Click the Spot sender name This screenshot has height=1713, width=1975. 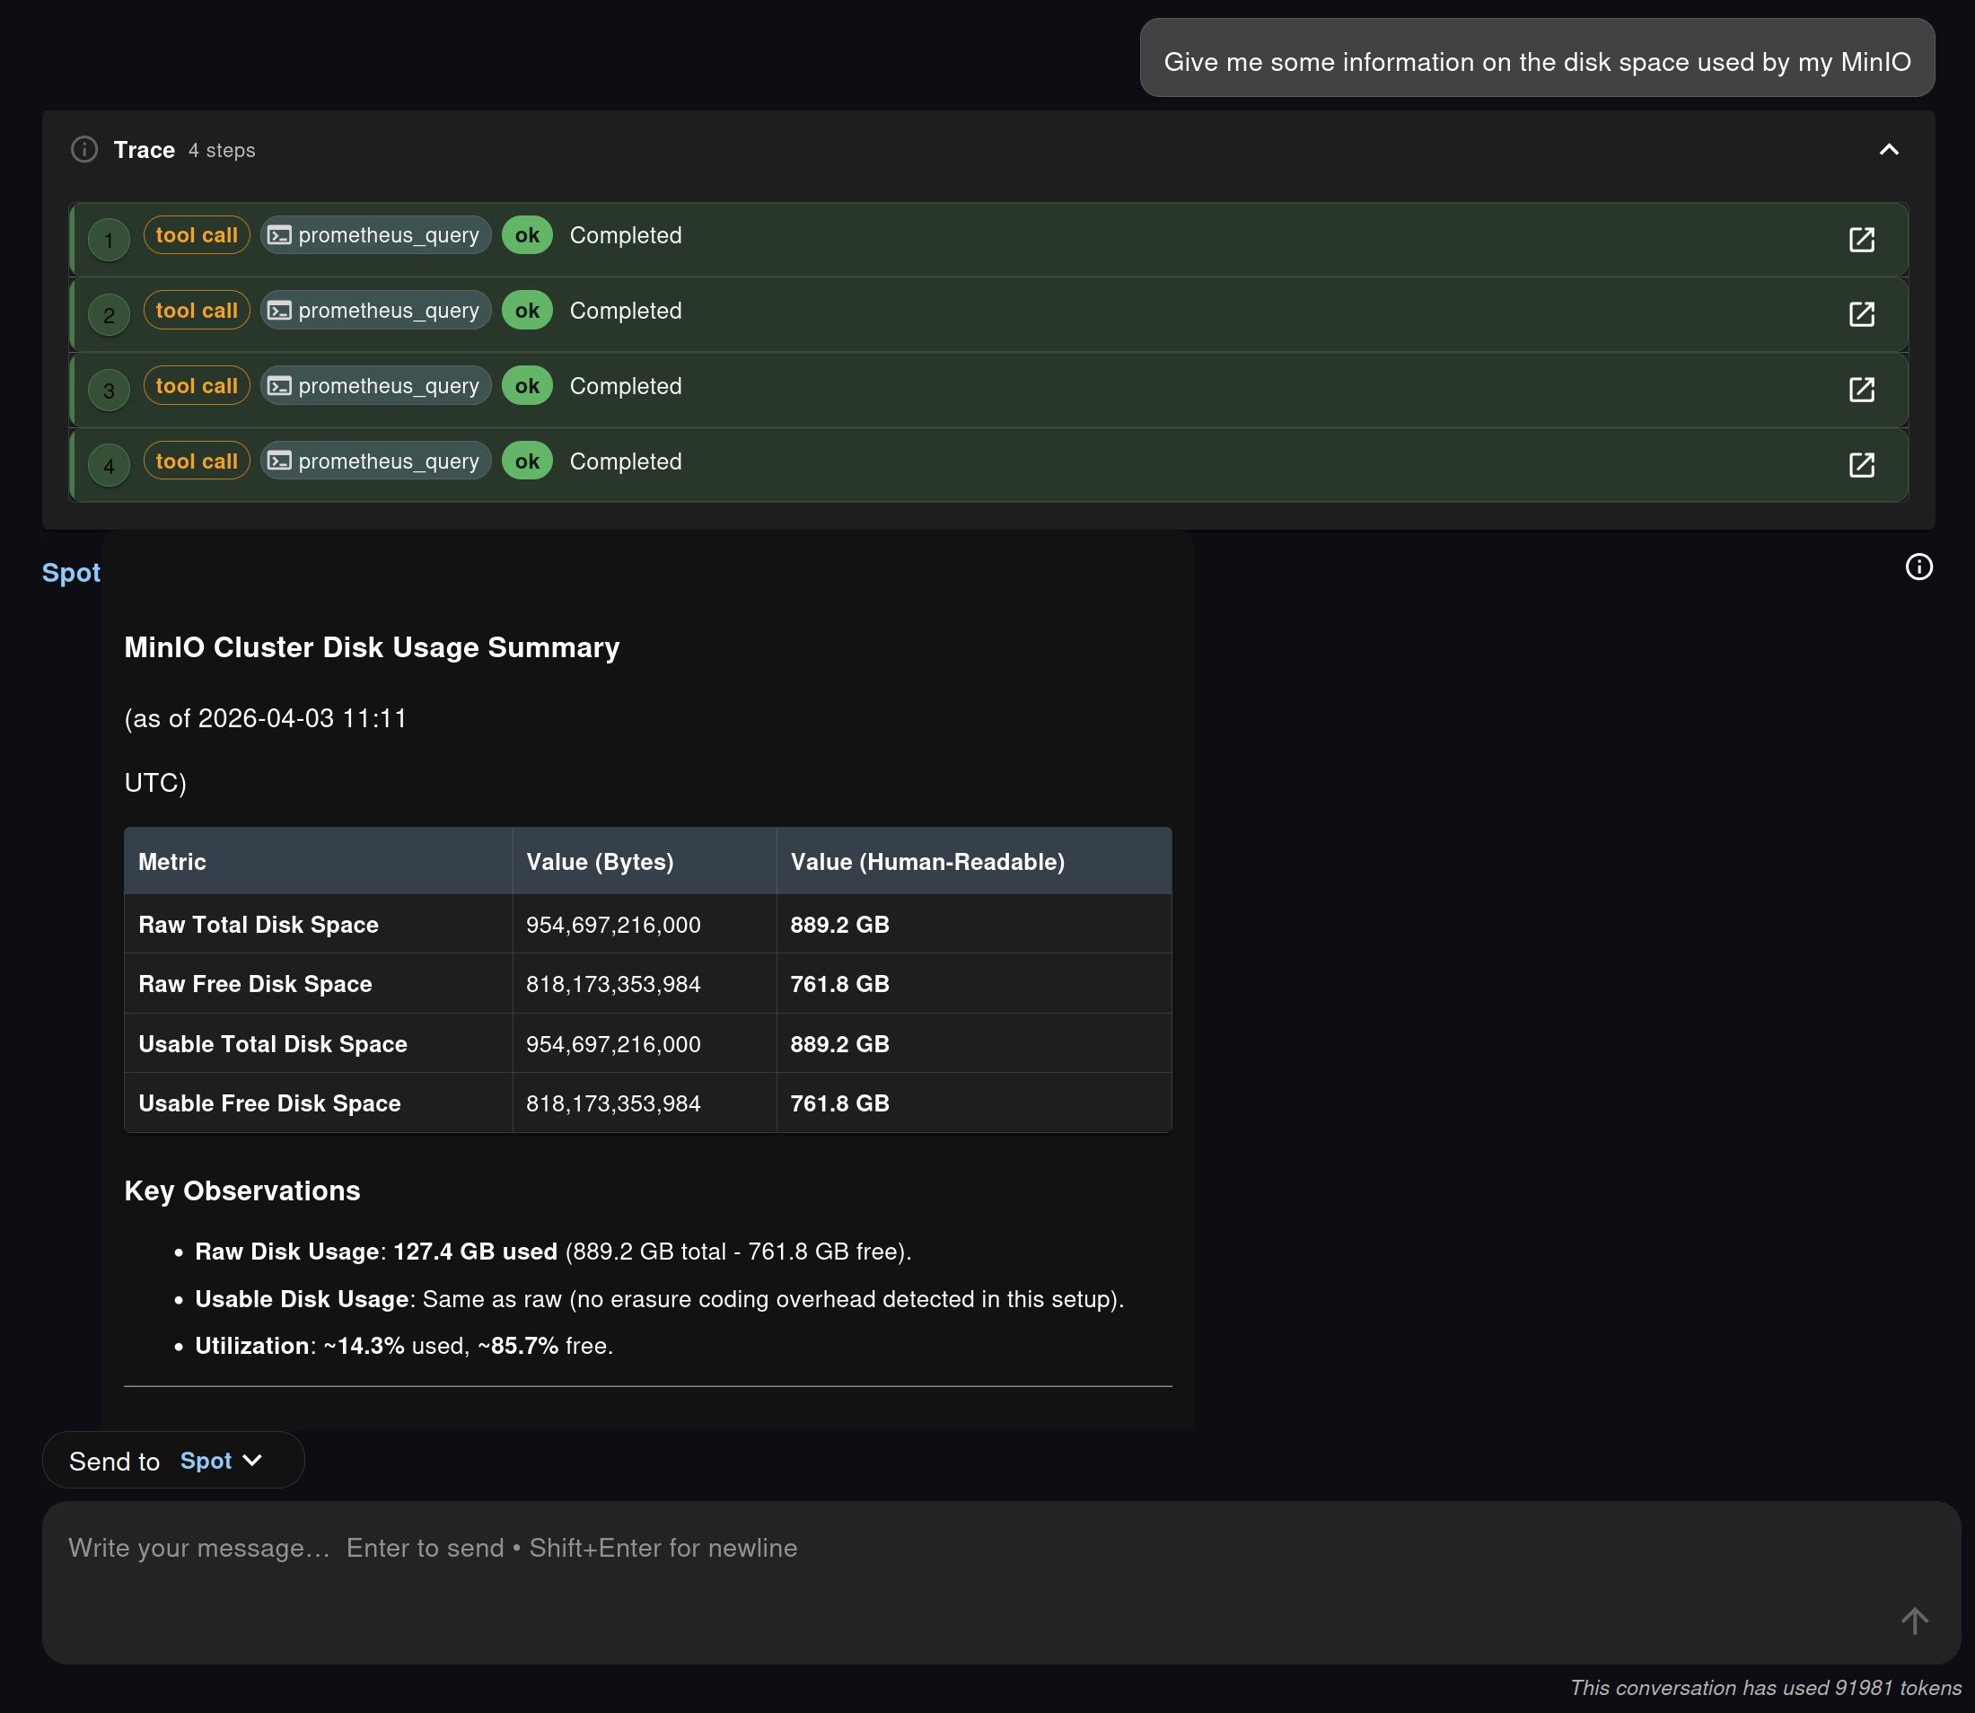tap(71, 573)
